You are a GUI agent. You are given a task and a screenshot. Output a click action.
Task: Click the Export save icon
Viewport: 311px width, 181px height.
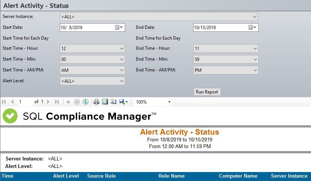click(122, 102)
